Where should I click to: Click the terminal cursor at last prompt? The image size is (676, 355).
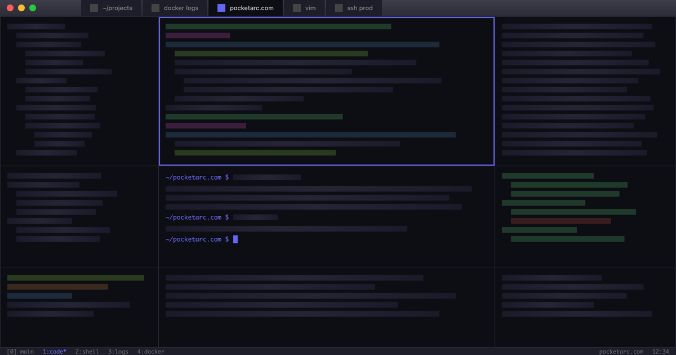[x=235, y=239]
